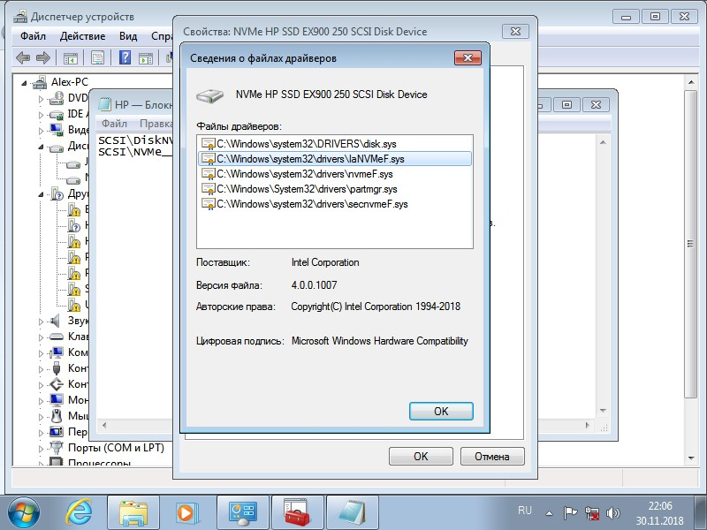Collapse the Alex-PC root tree node

[25, 83]
